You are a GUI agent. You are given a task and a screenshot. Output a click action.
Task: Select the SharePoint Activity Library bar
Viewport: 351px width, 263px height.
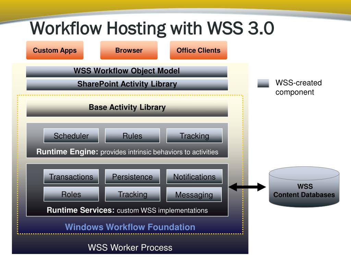coord(127,85)
